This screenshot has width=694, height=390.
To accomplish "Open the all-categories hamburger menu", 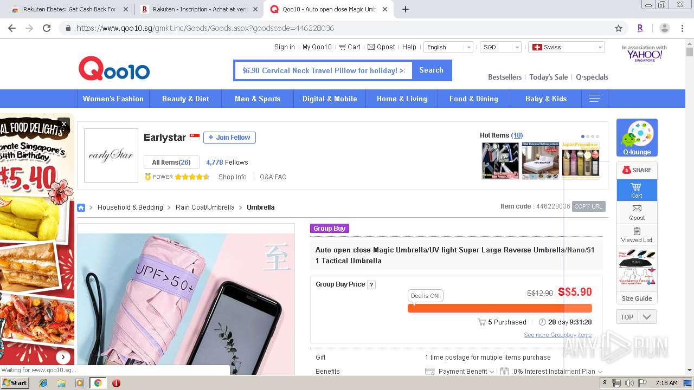I will click(594, 99).
